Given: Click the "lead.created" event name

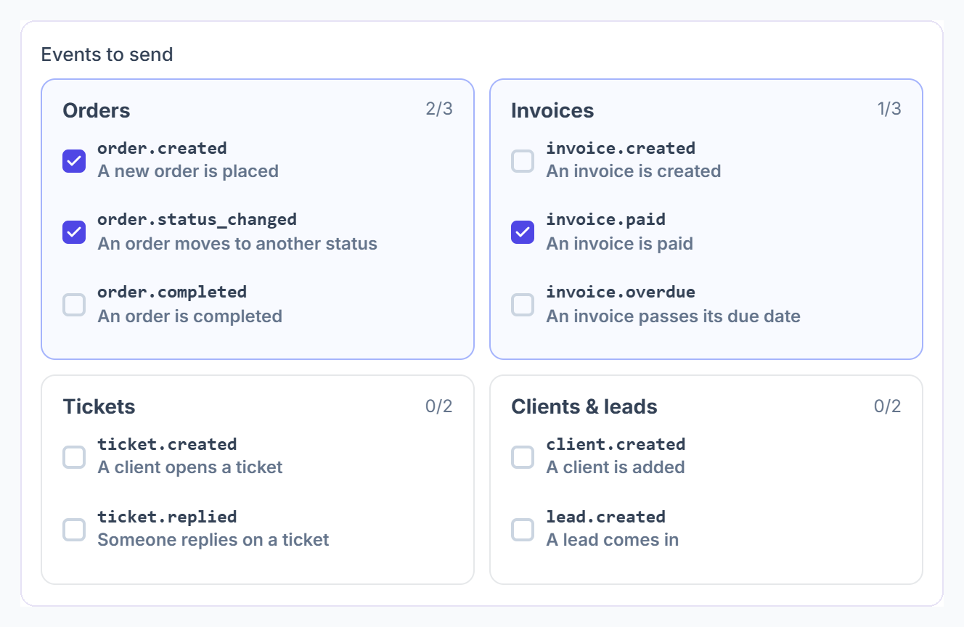Looking at the screenshot, I should [606, 517].
